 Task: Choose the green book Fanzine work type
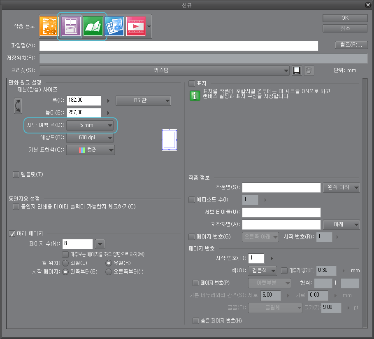coord(93,26)
